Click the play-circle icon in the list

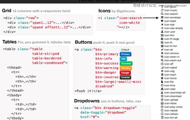tap(162, 107)
